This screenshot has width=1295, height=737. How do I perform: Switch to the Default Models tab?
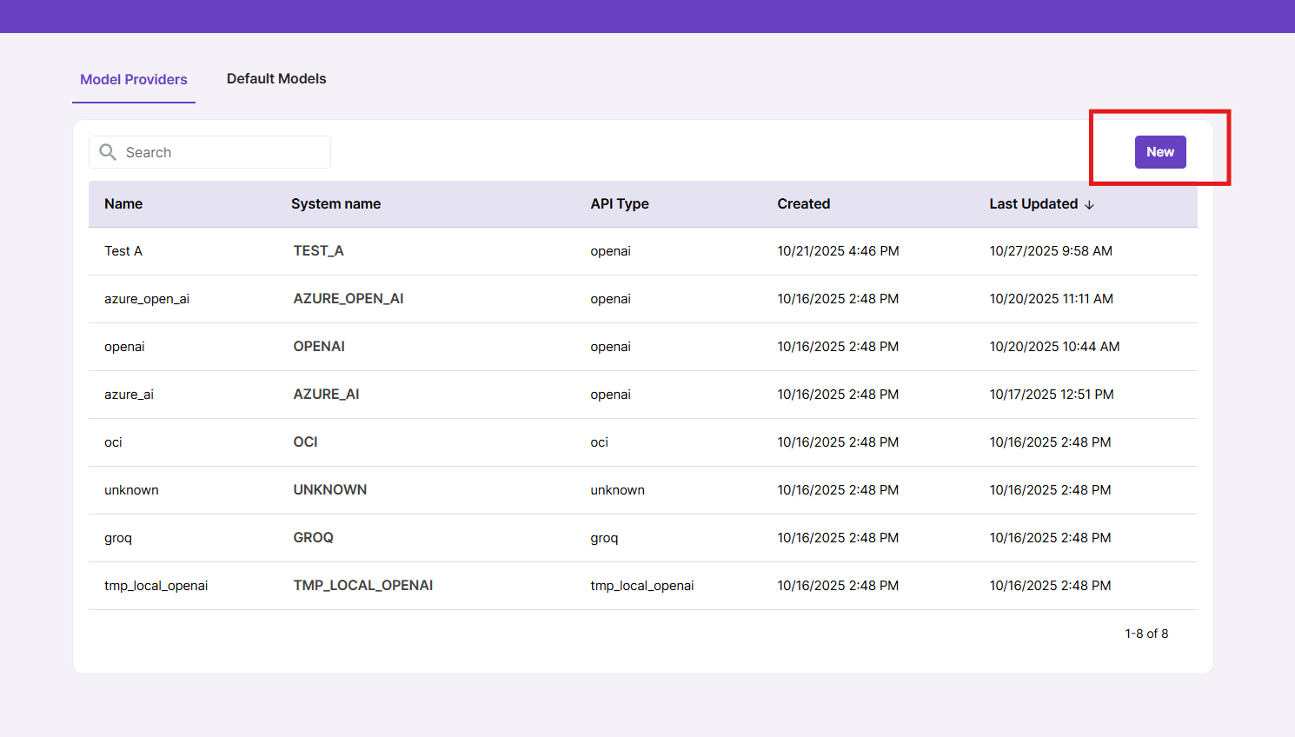[276, 78]
